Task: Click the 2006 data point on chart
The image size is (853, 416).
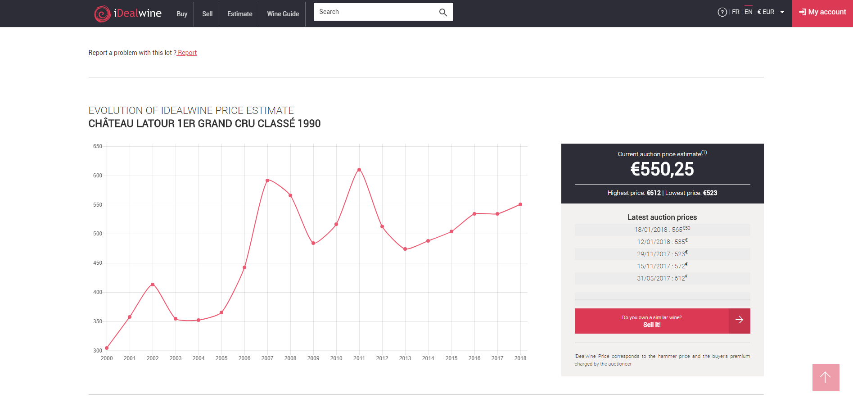Action: coord(244,267)
